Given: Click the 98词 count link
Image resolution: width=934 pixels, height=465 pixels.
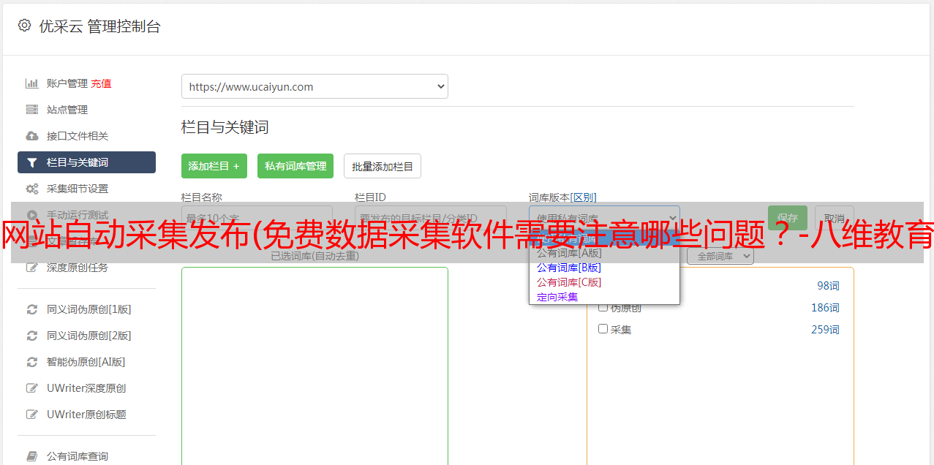Looking at the screenshot, I should [x=828, y=286].
